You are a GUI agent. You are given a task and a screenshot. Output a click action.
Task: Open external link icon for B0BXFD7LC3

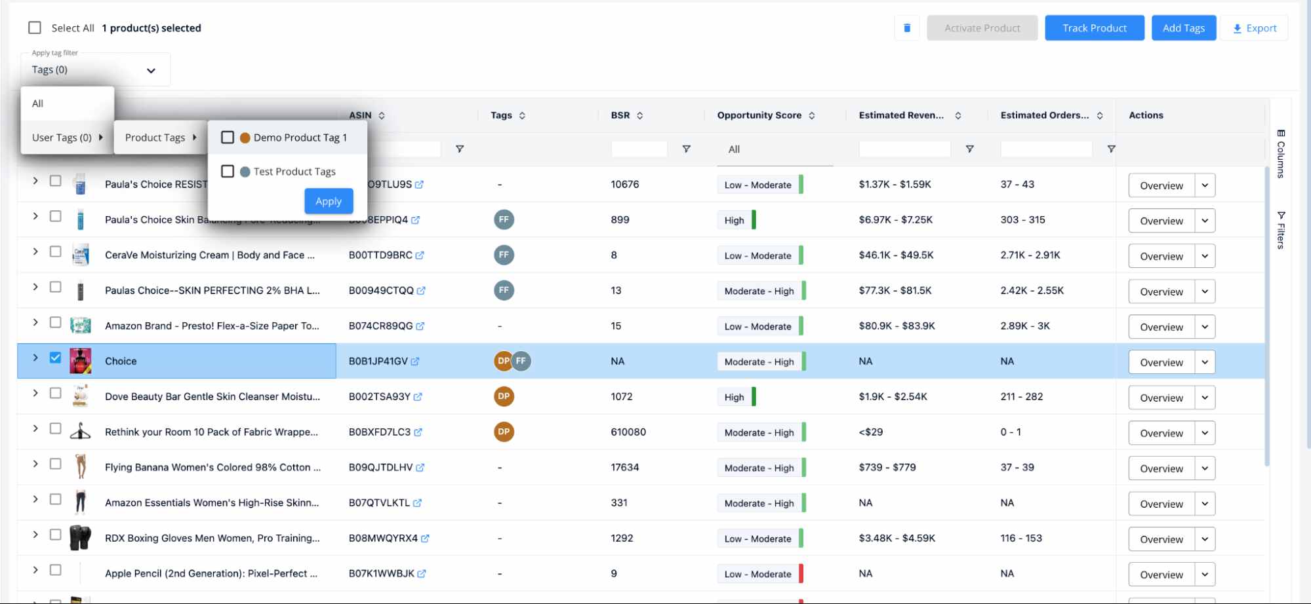(418, 432)
